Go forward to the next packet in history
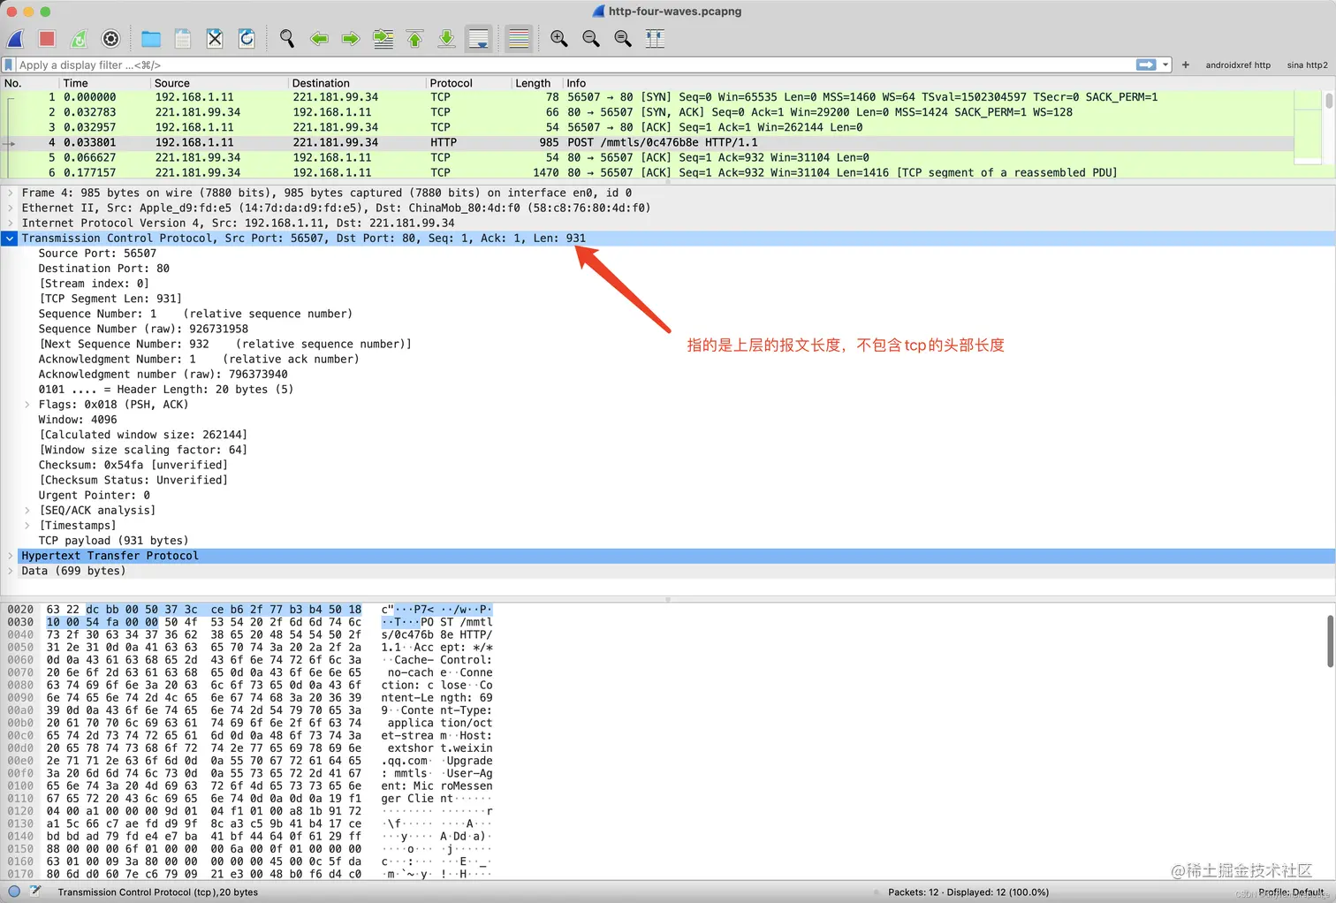 (x=351, y=39)
